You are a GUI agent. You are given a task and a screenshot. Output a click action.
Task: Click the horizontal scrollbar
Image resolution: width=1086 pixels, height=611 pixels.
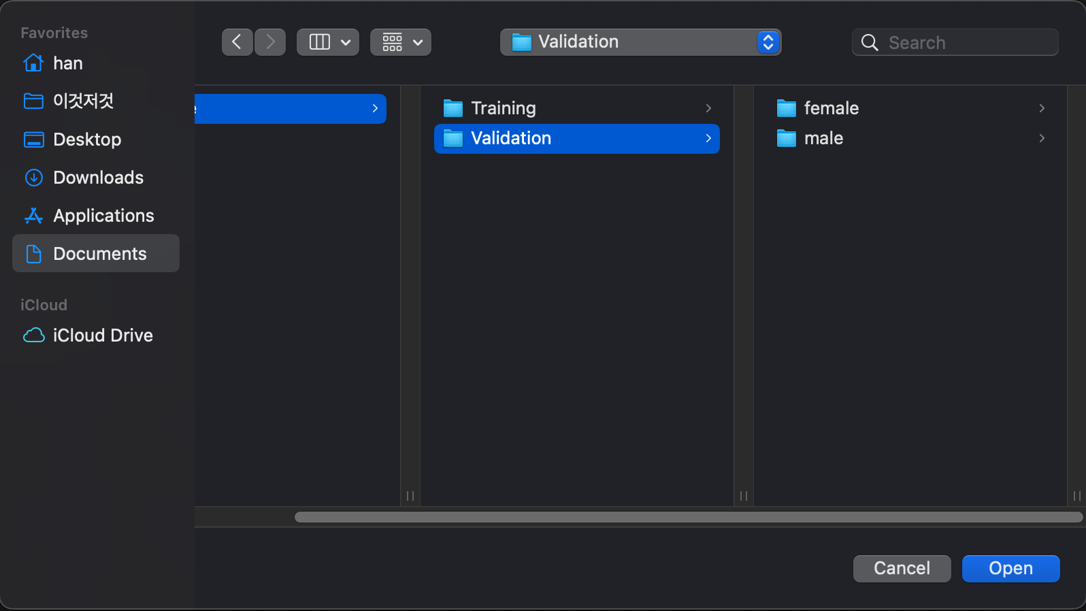(687, 517)
